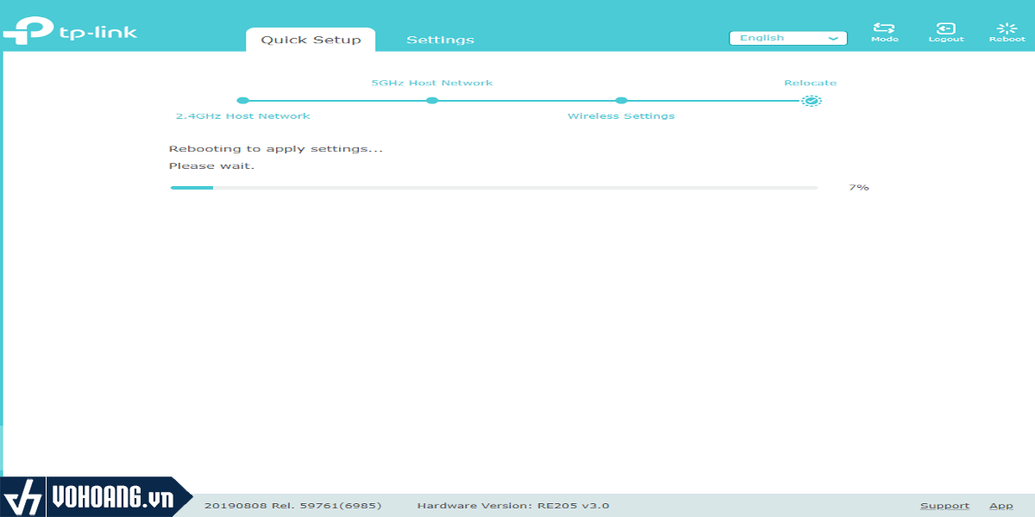Click firmware build 20190808 Rel. 59761 text
The width and height of the screenshot is (1035, 517).
(292, 506)
